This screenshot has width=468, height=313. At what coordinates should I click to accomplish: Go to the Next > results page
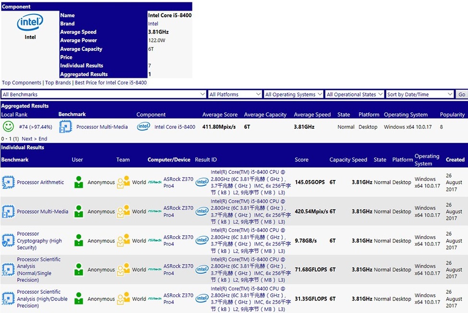[29, 139]
